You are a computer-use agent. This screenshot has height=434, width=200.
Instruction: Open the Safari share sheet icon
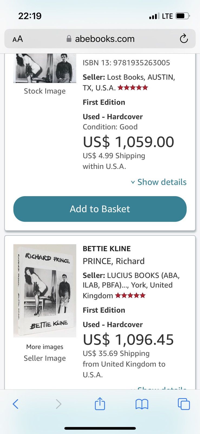[100, 403]
